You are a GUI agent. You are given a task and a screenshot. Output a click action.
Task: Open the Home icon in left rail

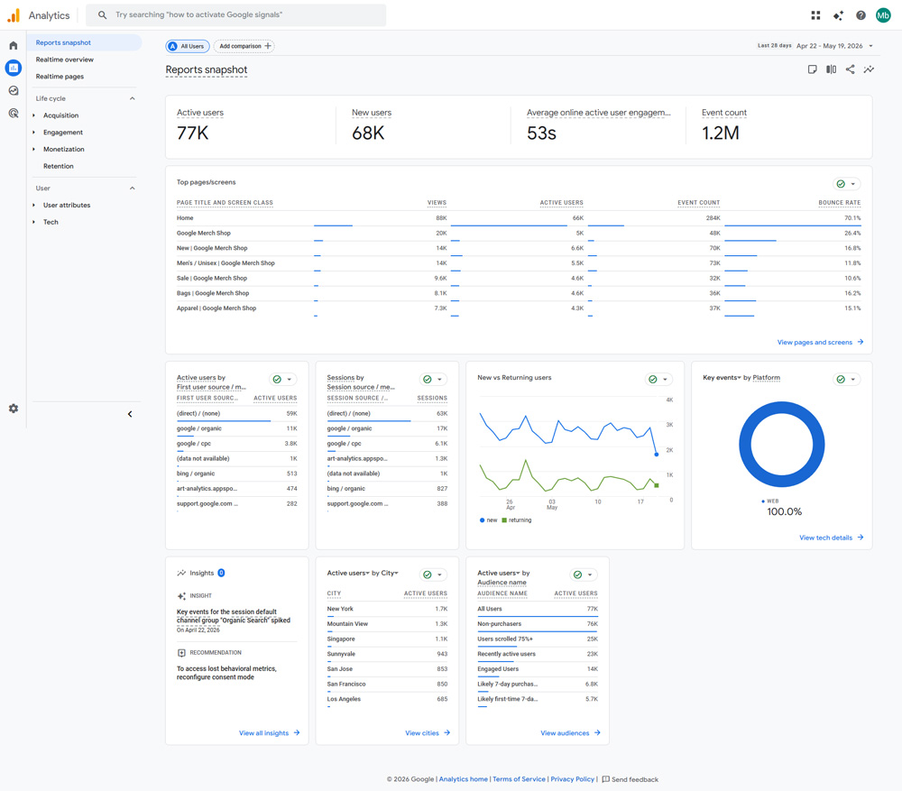pyautogui.click(x=14, y=45)
